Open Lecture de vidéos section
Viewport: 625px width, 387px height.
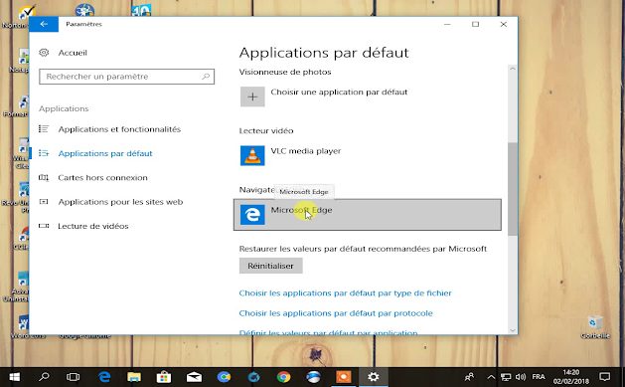point(93,226)
